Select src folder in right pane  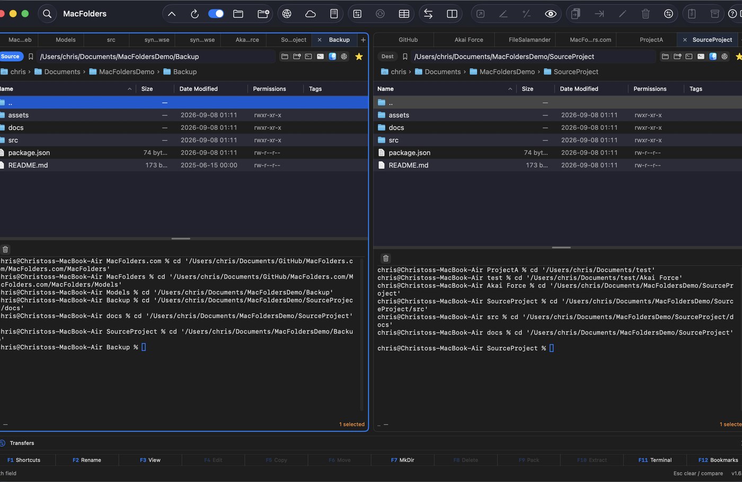point(558,141)
